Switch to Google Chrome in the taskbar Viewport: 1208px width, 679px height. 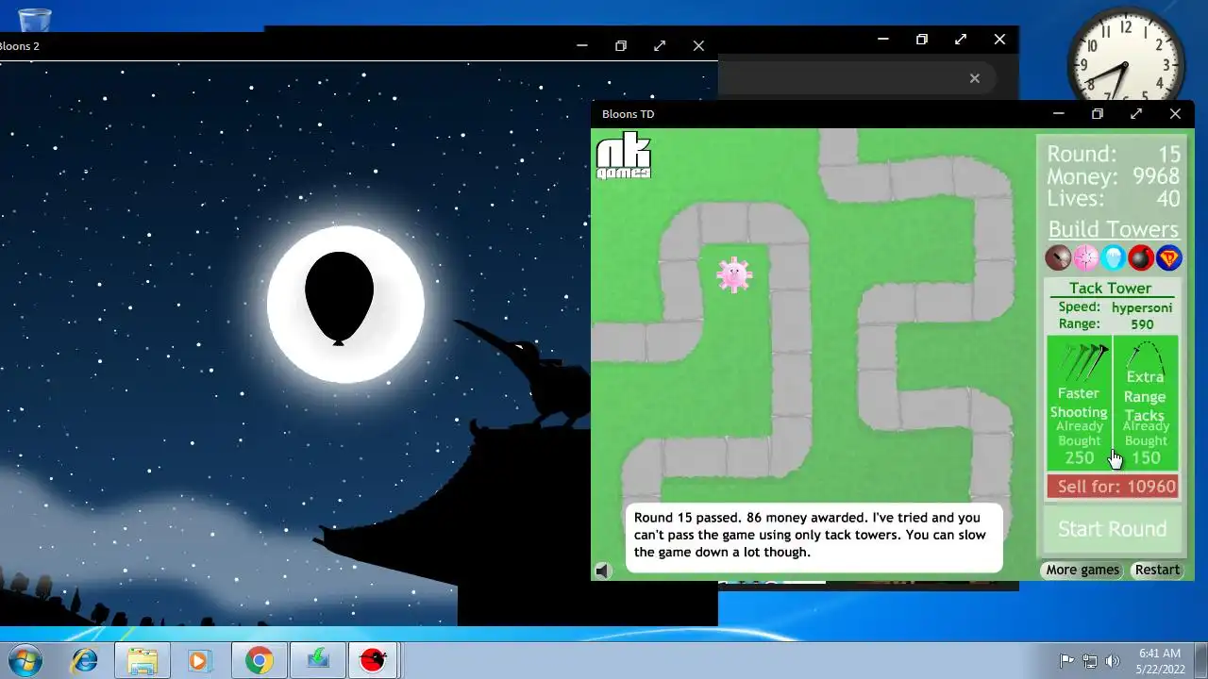[x=259, y=660]
